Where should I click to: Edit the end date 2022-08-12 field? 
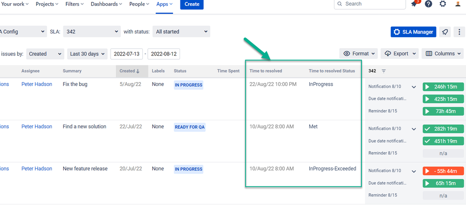164,54
